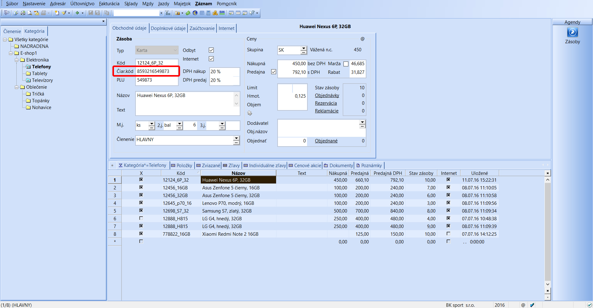Click the exit door icon in toolbar
This screenshot has height=308, width=593.
6,13
